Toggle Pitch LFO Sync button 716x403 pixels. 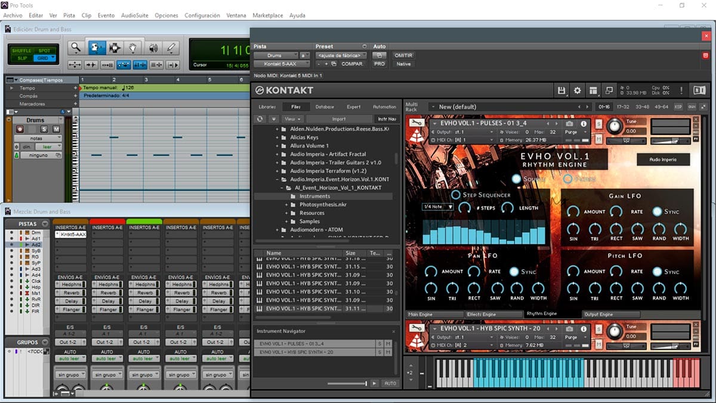(x=657, y=271)
